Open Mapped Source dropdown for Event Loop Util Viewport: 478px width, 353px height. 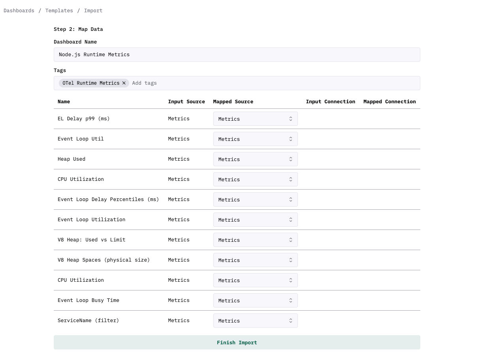point(255,139)
